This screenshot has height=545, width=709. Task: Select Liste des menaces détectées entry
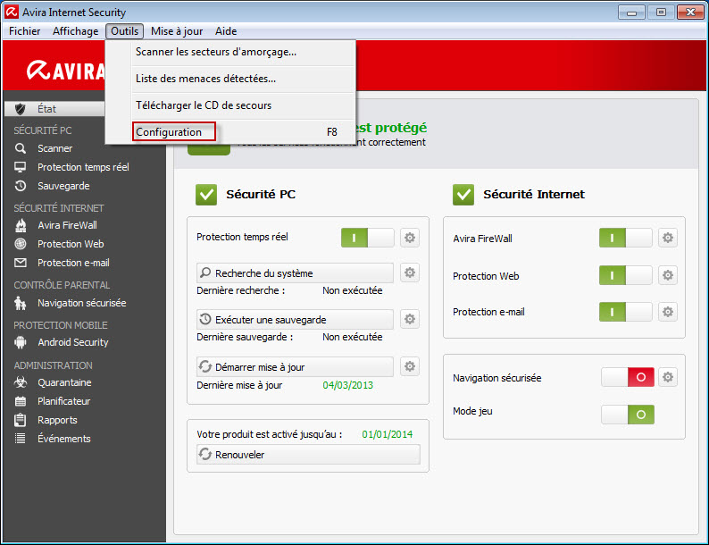[230, 79]
